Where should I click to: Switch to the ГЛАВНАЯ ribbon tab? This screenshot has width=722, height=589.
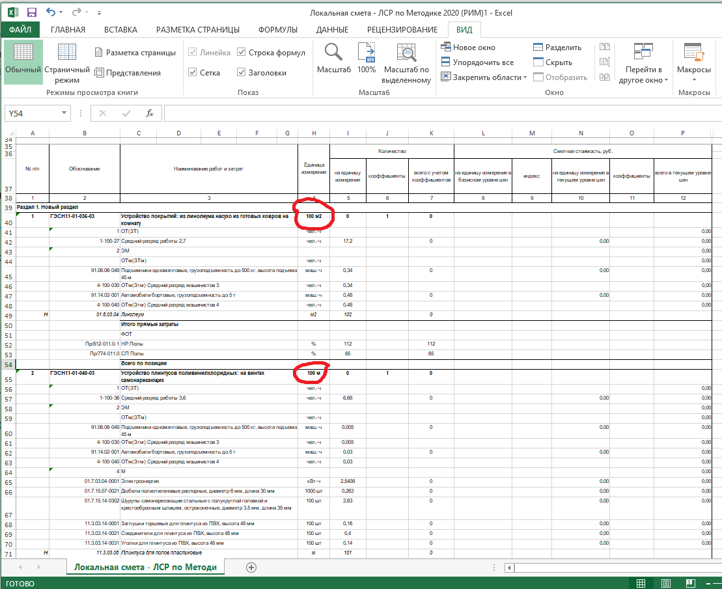click(x=68, y=29)
